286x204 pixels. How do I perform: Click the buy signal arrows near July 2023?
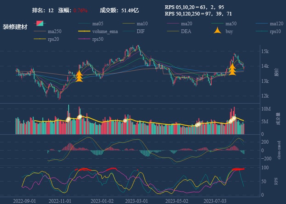pos(232,69)
